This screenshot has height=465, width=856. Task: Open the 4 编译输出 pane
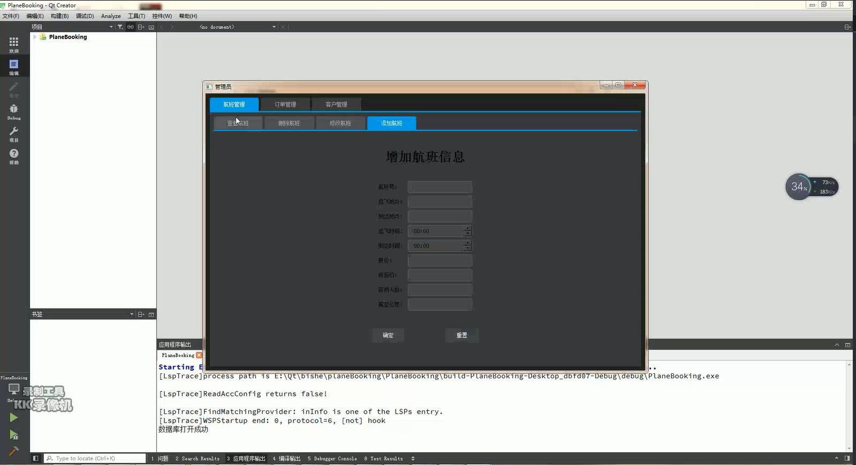tap(286, 459)
